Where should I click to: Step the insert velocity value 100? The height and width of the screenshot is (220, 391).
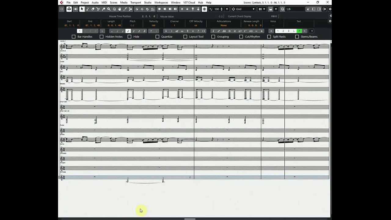click(222, 9)
